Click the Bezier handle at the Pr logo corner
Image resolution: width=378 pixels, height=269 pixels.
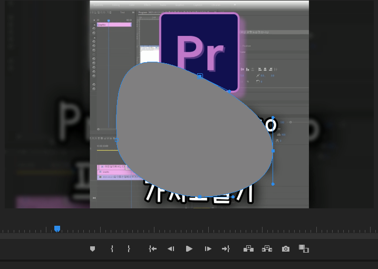point(229,91)
